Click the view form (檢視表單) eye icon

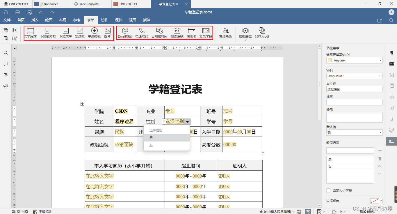[x=245, y=31]
